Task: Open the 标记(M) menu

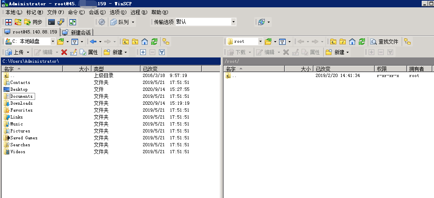Action: click(35, 12)
